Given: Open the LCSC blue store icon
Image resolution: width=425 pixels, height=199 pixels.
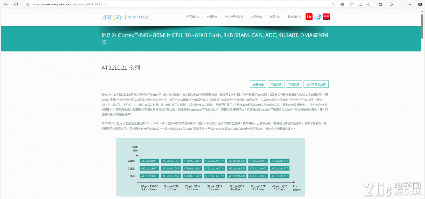Looking at the screenshot, I should coord(318,17).
